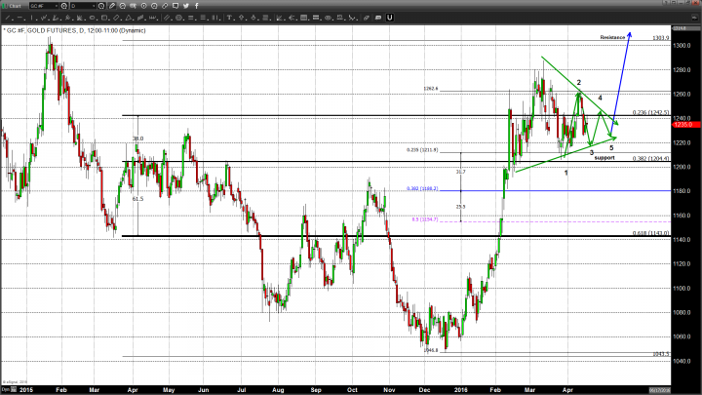
Task: Click the link drawings chain icon
Action: 367,18
